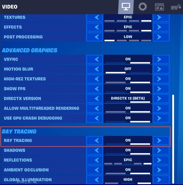Screen dimensions: 183x185
Task: Select the Global Illumination High value box
Action: pos(128,180)
